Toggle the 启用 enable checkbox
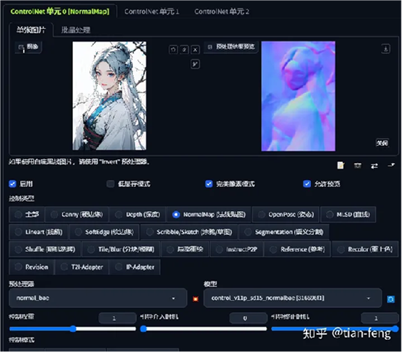The width and height of the screenshot is (402, 352). pos(12,184)
